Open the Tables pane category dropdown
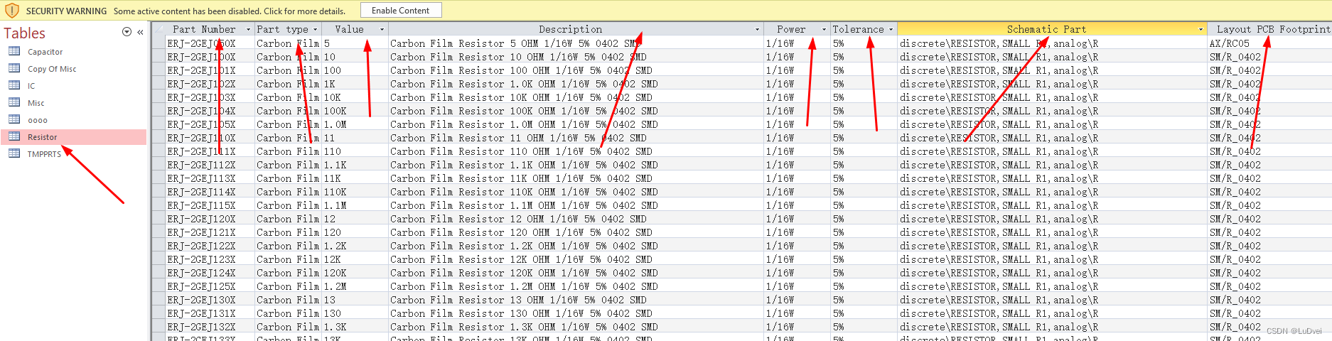1332x341 pixels. click(x=127, y=32)
